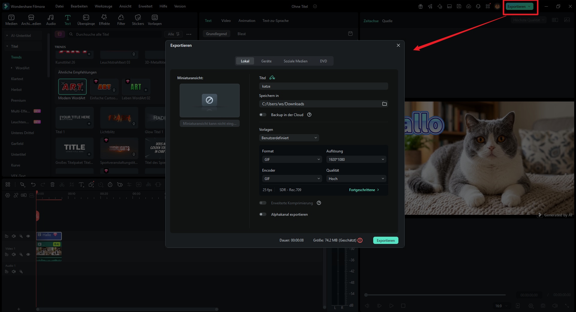The image size is (576, 312).
Task: Open the Vorlagen Benutzerdefiniert dropdown
Action: [x=289, y=138]
